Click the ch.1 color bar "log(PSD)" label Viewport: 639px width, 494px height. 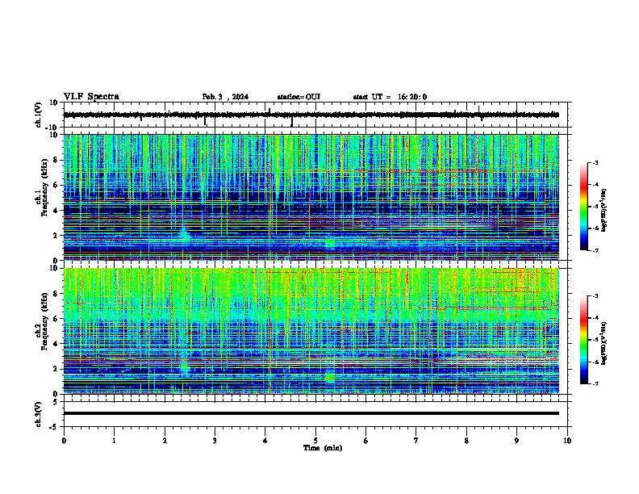click(x=604, y=211)
